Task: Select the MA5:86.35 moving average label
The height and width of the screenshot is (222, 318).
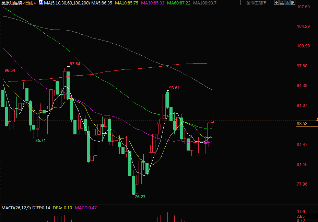Action: 102,3
